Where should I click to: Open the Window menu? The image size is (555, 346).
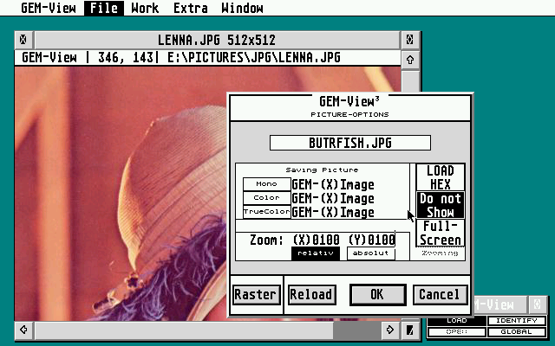pos(242,8)
